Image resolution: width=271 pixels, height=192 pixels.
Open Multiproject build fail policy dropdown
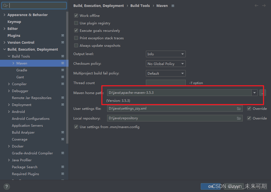pyautogui.click(x=166, y=73)
